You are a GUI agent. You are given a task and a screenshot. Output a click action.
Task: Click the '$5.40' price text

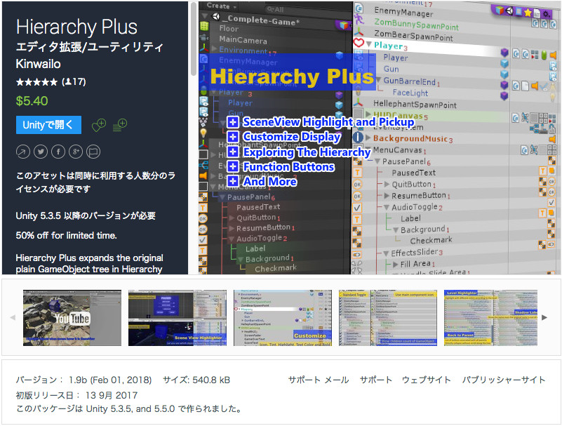pos(32,101)
